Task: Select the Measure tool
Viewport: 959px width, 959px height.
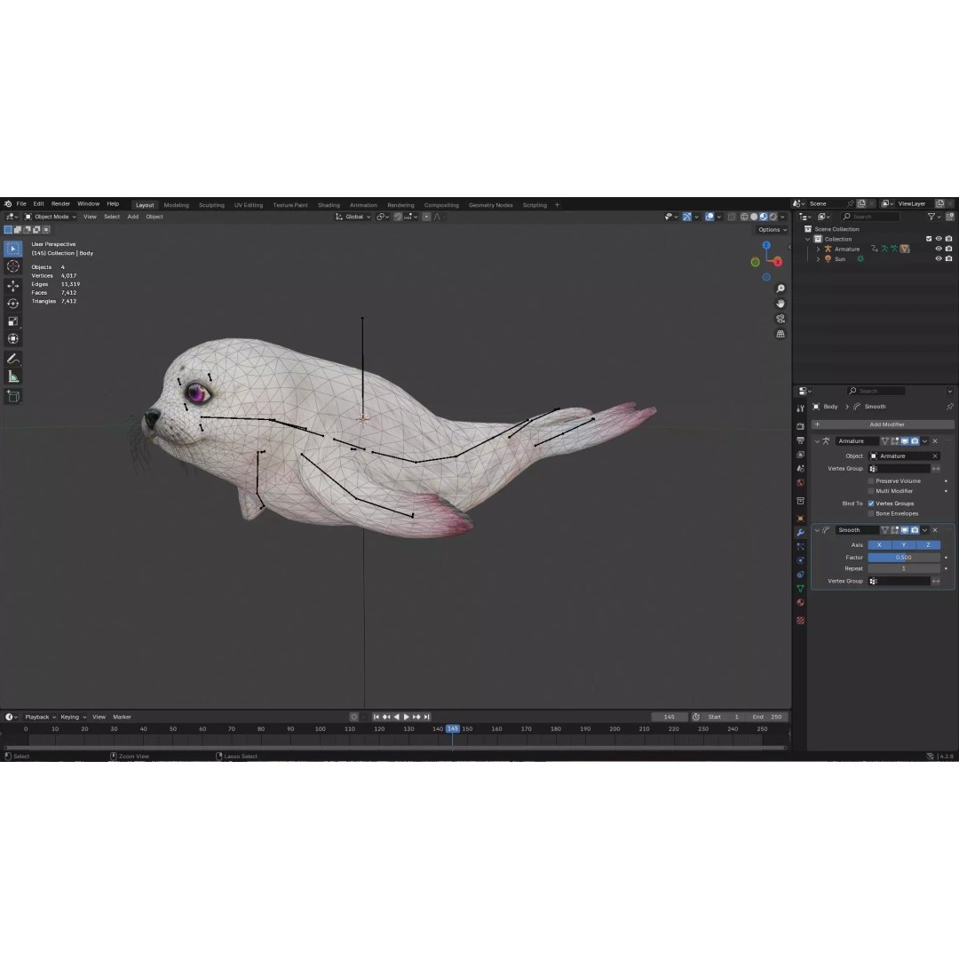Action: pos(12,376)
